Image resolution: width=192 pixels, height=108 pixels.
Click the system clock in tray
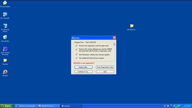tap(187, 106)
